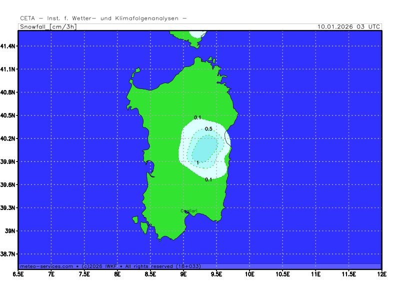The height and width of the screenshot is (300, 400).
Task: Click the light cyan snowfall core area
Action: click(x=205, y=148)
